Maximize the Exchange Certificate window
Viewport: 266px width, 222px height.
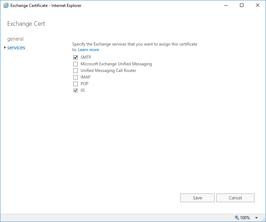242,6
